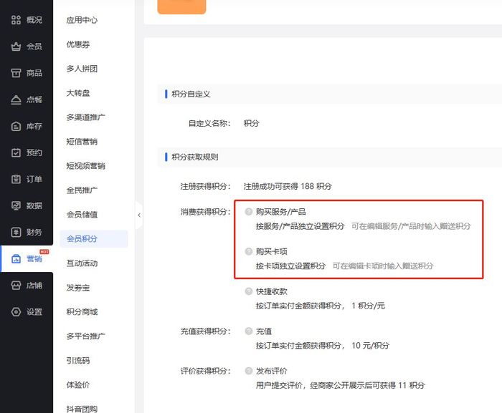The image size is (502, 413).
Task: Click the 积分自定义 section heading
Action: point(191,94)
